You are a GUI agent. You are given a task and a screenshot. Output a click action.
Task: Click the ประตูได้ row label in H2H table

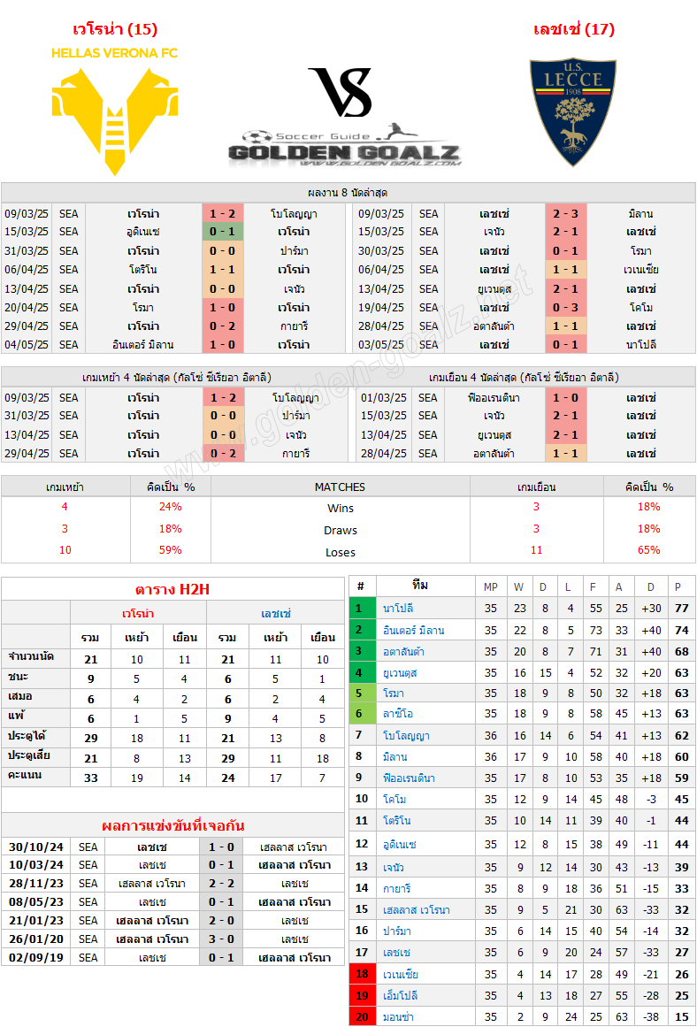[28, 736]
